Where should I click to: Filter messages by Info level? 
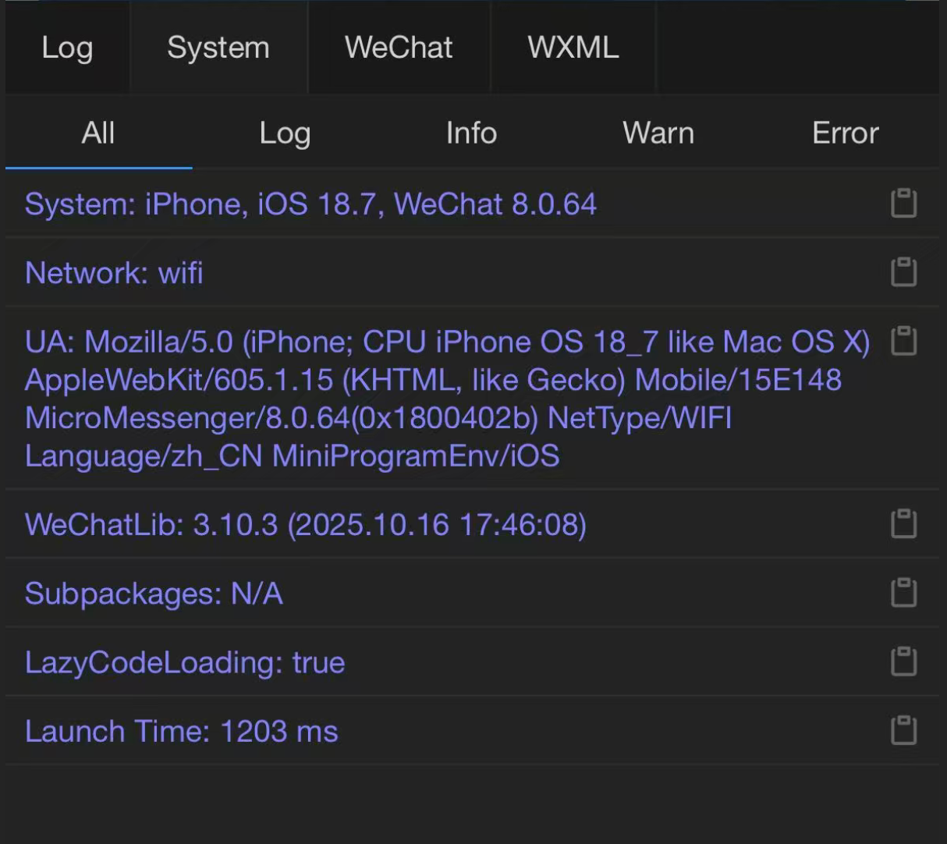pyautogui.click(x=471, y=133)
